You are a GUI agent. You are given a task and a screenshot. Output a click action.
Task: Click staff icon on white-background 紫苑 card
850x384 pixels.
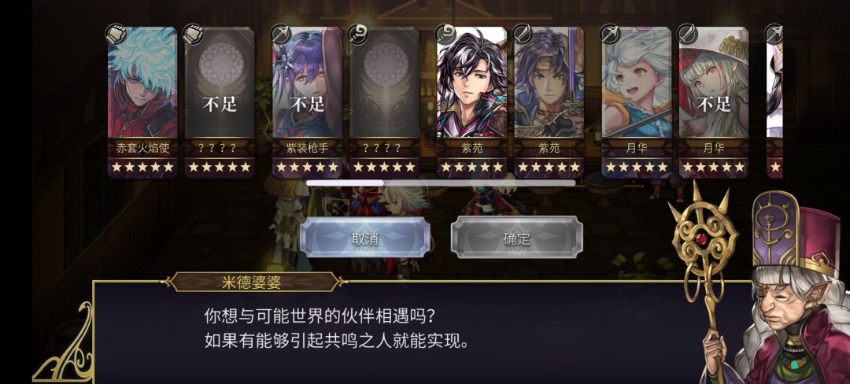click(445, 34)
